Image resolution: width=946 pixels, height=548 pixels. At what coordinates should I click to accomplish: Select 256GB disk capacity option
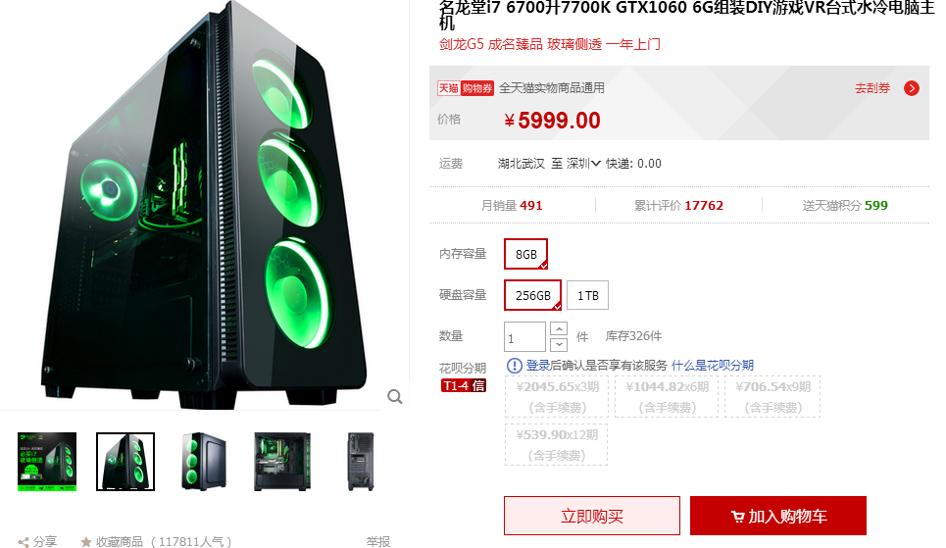[x=532, y=295]
